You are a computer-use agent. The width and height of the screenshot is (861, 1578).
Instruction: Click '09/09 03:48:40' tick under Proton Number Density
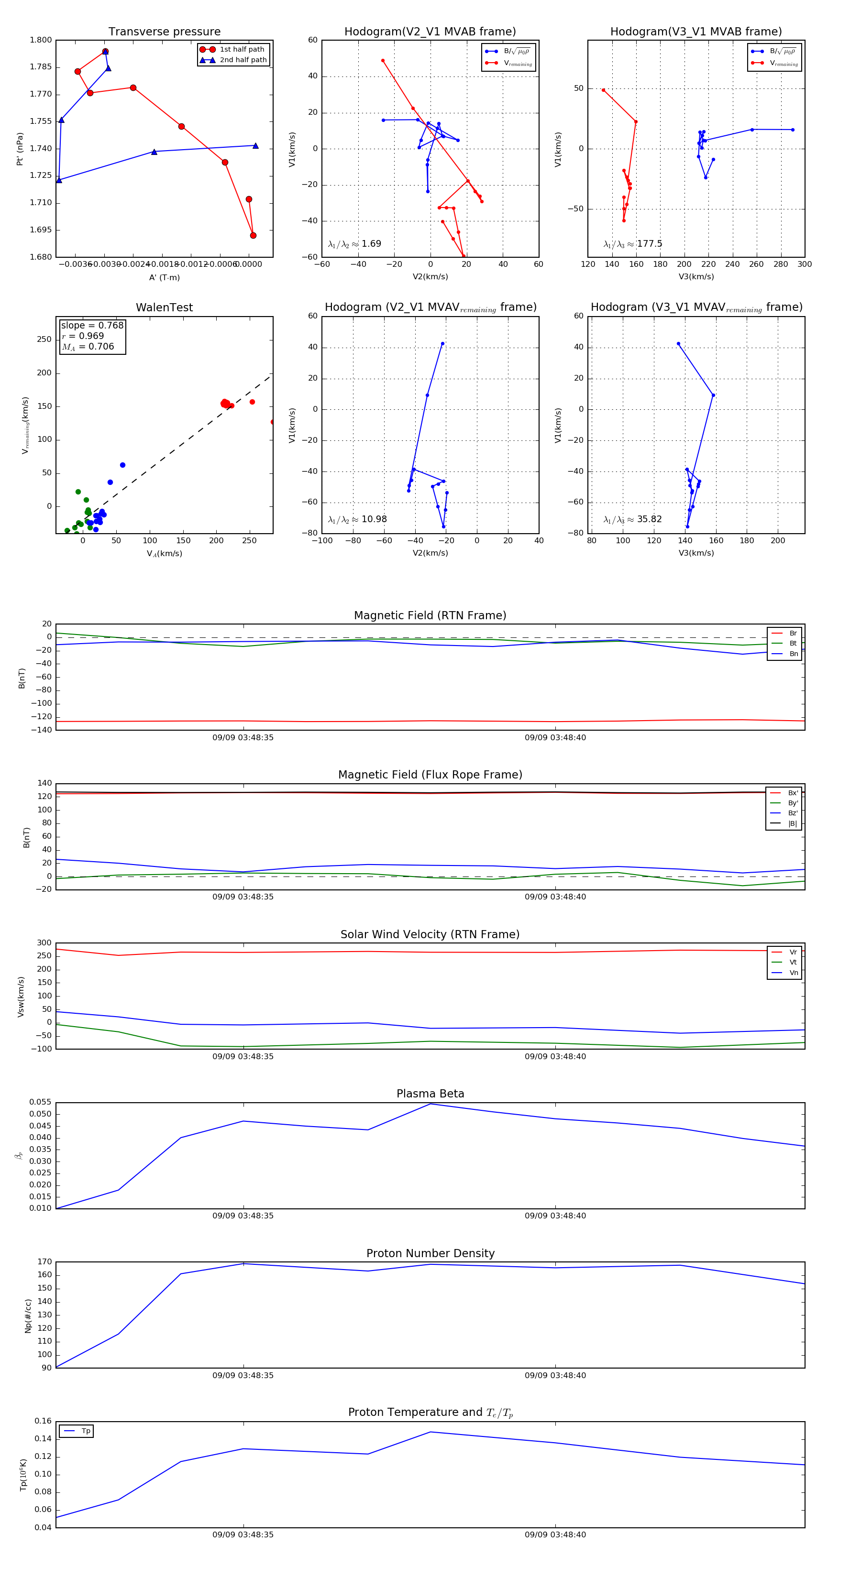(x=555, y=1376)
